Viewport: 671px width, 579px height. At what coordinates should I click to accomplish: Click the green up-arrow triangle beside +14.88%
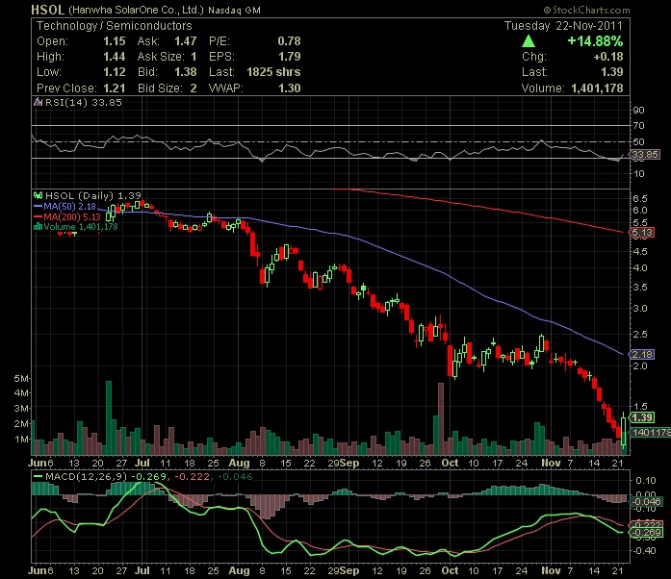(x=529, y=41)
